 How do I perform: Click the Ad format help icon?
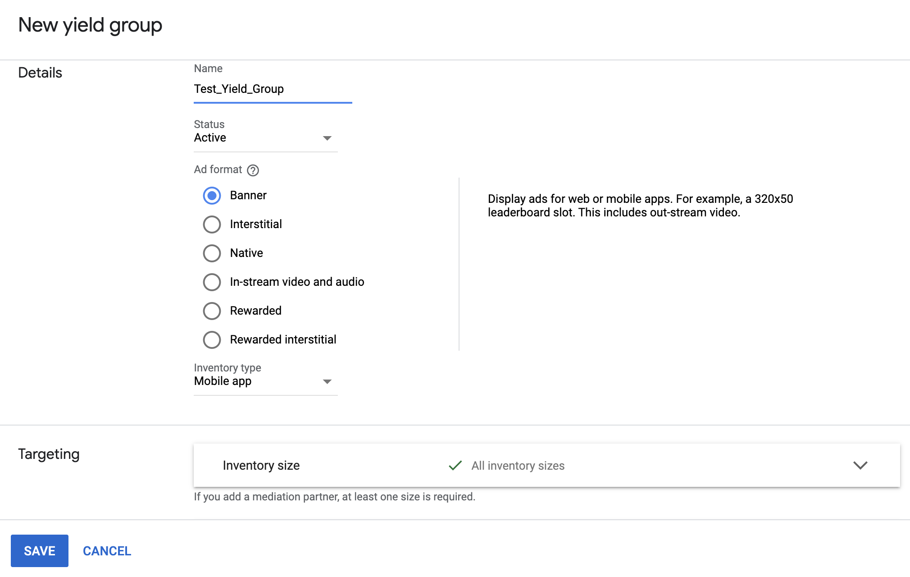(x=253, y=170)
